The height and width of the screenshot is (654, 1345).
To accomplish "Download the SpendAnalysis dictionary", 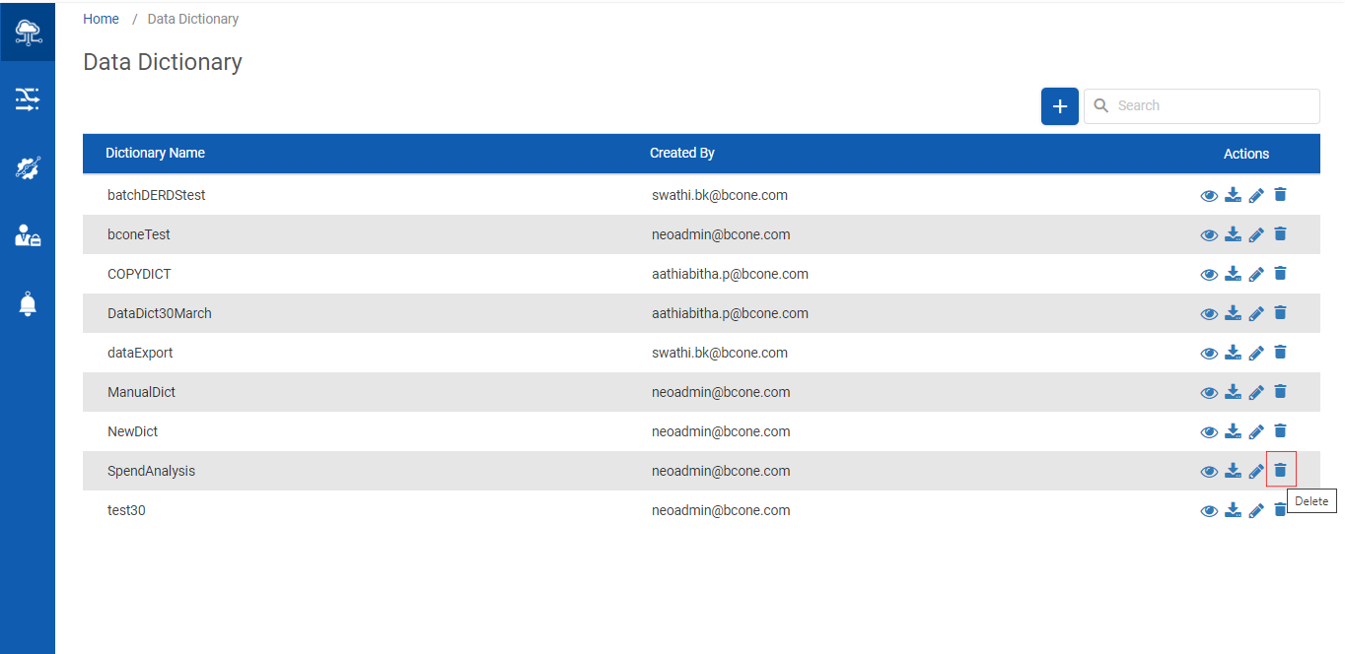I will [1233, 471].
